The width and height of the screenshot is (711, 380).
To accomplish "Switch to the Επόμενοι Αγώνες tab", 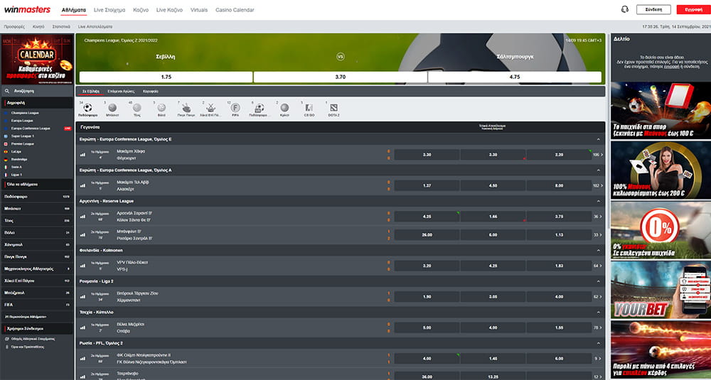I will click(121, 92).
